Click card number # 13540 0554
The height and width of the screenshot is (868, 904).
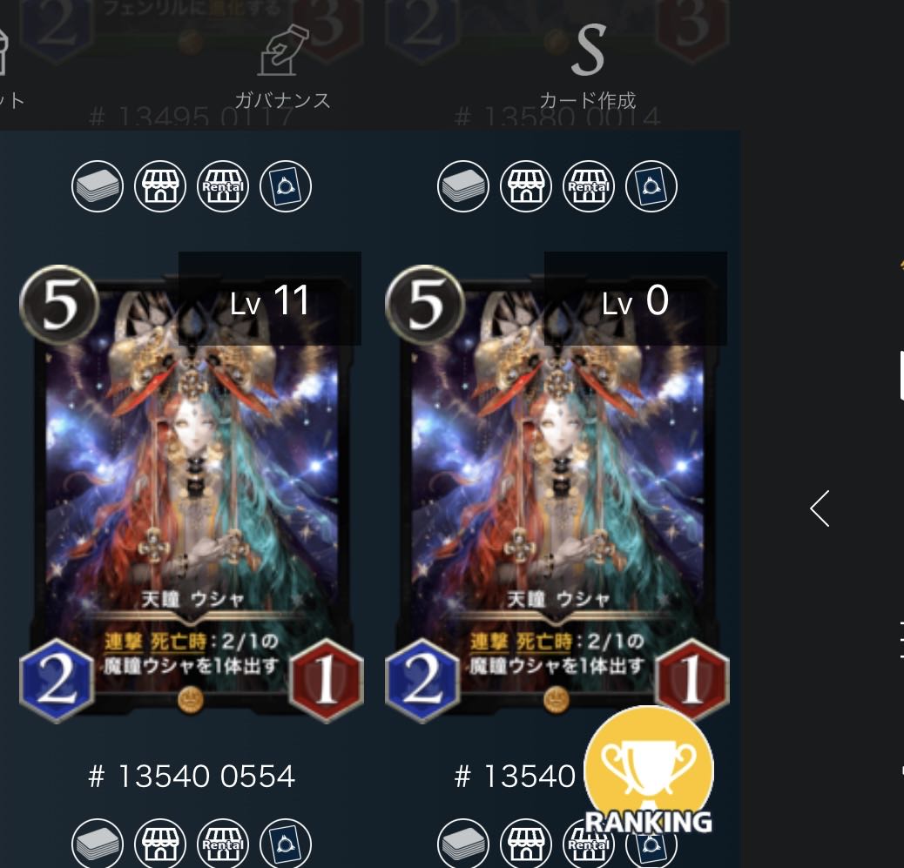coord(192,776)
